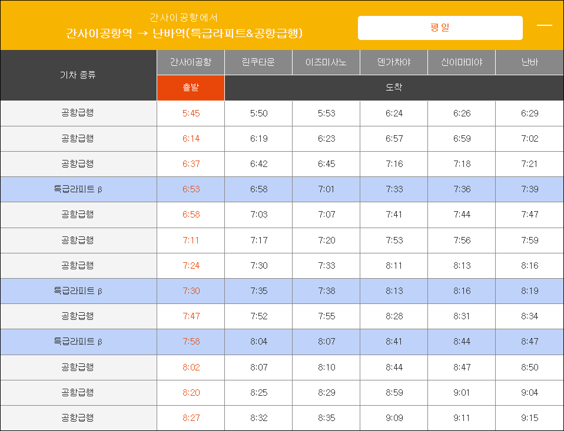
Task: Select the 이즈미사노 column header
Action: pyautogui.click(x=326, y=62)
